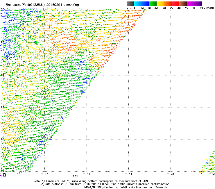Select the gray 0-5 knots legend swatch

(130, 3)
